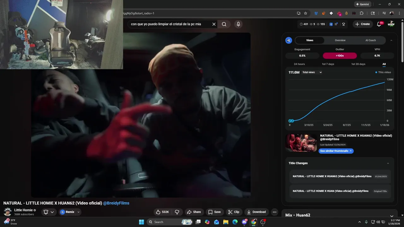Click the red waveform extension icon
Viewport: 404px width, 227px height.
[x=354, y=13]
